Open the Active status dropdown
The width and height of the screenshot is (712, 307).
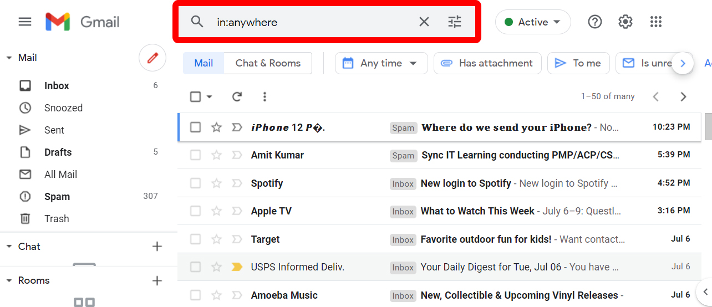click(533, 22)
